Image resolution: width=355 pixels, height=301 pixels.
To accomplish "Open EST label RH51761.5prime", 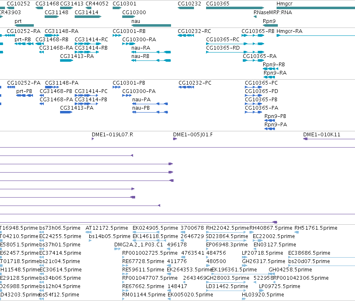I will [x=316, y=228].
